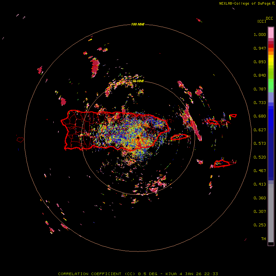Select the 0.253 legend value
Viewport: 276px width, 276px height.
point(260,225)
